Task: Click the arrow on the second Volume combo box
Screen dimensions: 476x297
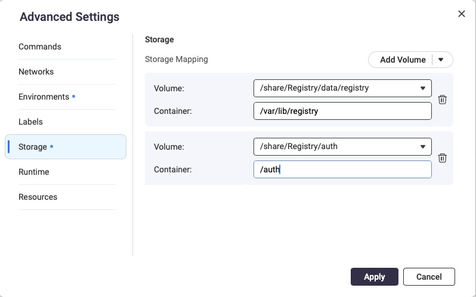Action: 423,146
